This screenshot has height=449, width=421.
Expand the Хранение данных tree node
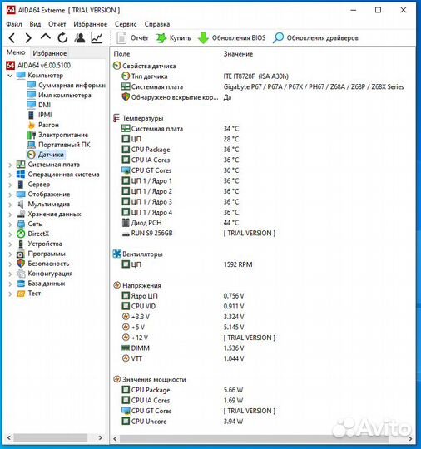10,215
